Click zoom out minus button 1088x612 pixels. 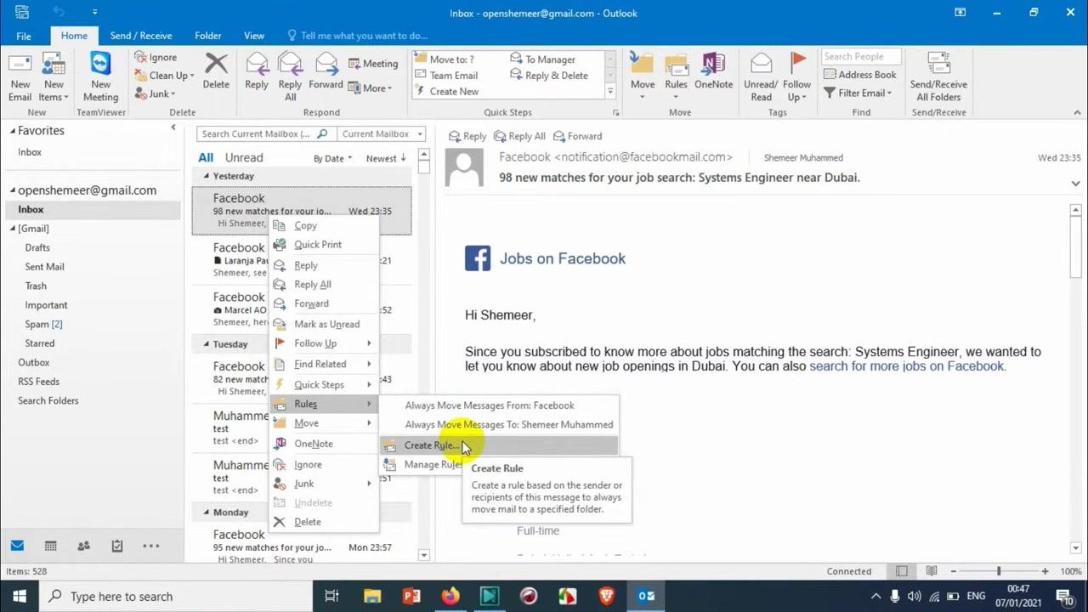coord(953,571)
